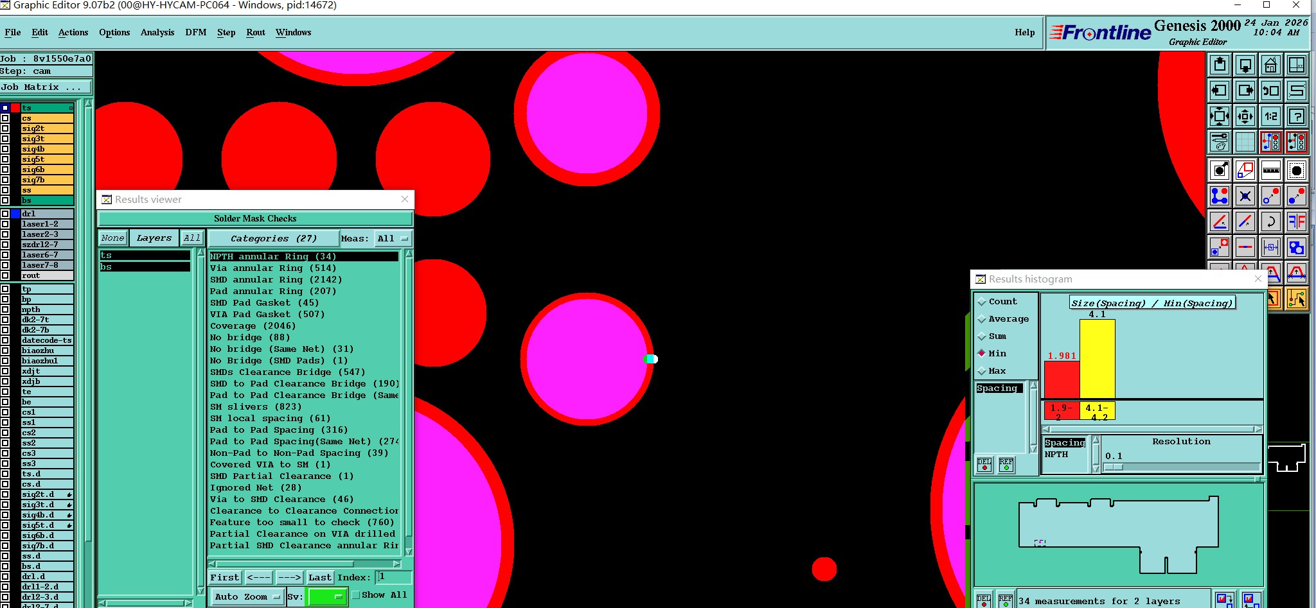The height and width of the screenshot is (608, 1316).
Task: Click the First result button
Action: [x=224, y=577]
